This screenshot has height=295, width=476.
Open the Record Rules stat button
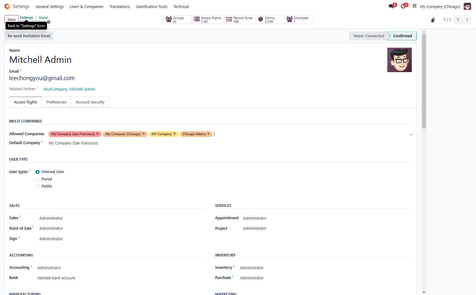240,20
